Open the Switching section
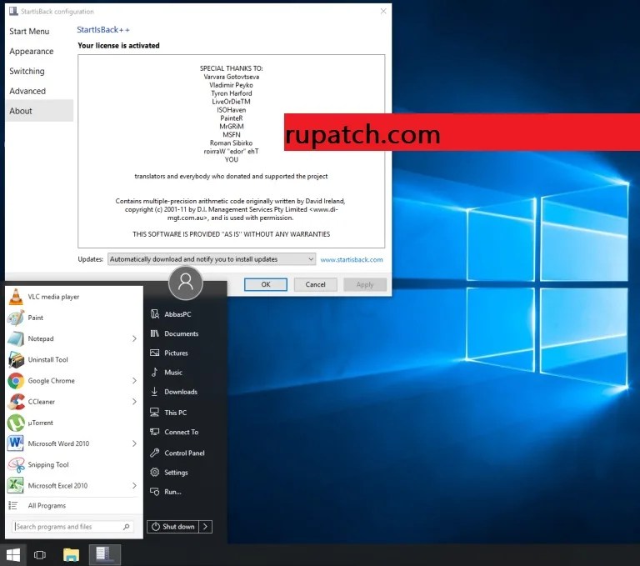640x566 pixels. tap(27, 71)
